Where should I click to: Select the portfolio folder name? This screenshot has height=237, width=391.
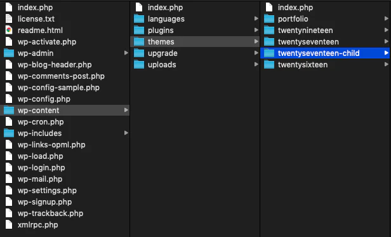[x=293, y=19]
